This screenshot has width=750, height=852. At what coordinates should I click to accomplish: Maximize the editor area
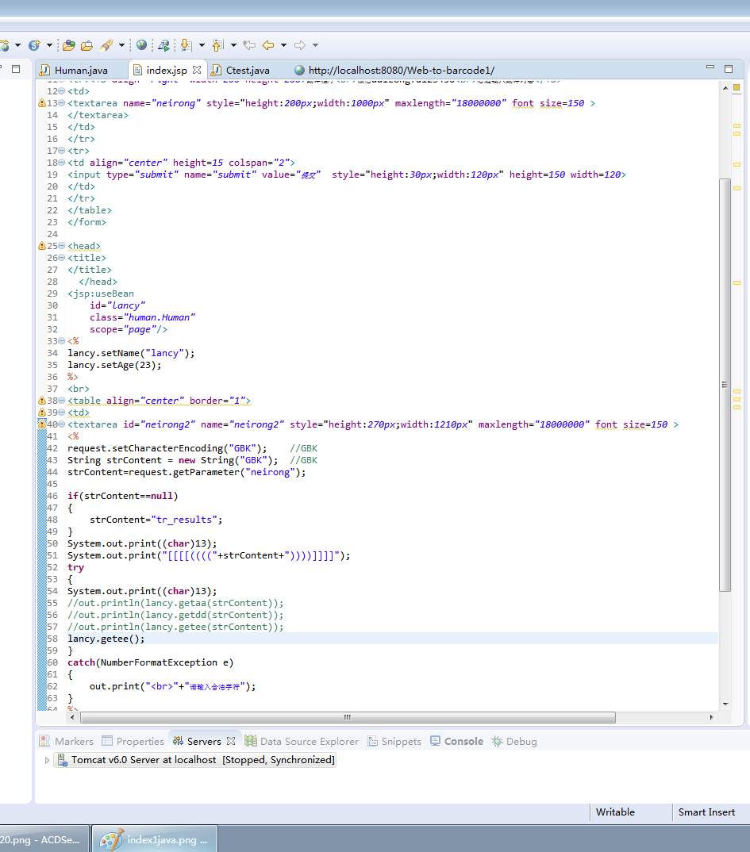[x=729, y=69]
